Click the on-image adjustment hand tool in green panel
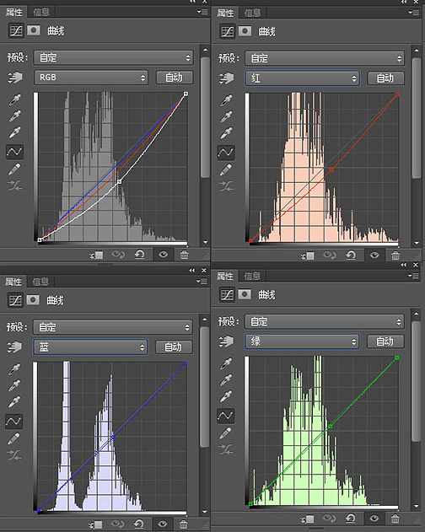The height and width of the screenshot is (532, 425). (x=226, y=341)
